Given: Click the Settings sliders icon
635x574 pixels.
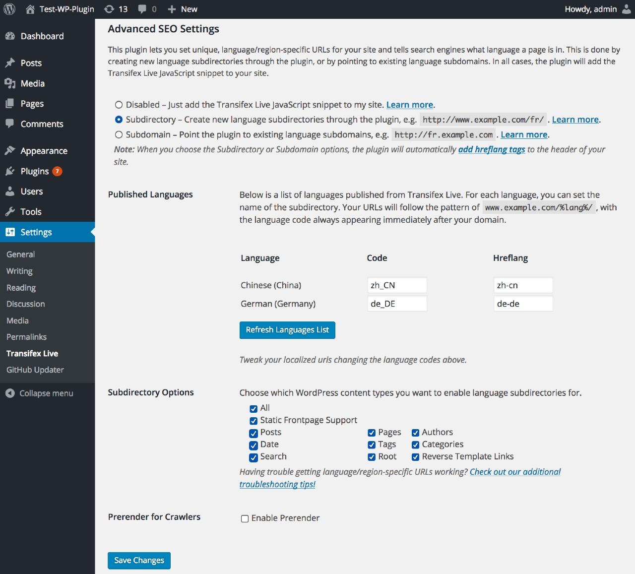Looking at the screenshot, I should pos(10,232).
